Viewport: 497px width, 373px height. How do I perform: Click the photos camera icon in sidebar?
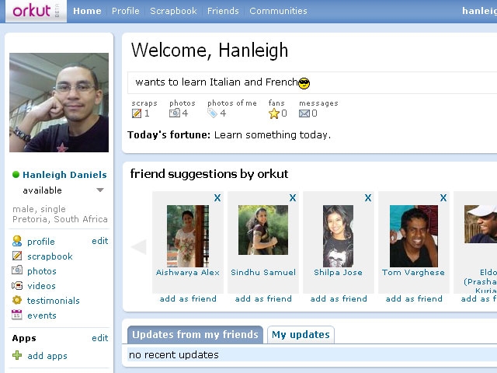[17, 270]
